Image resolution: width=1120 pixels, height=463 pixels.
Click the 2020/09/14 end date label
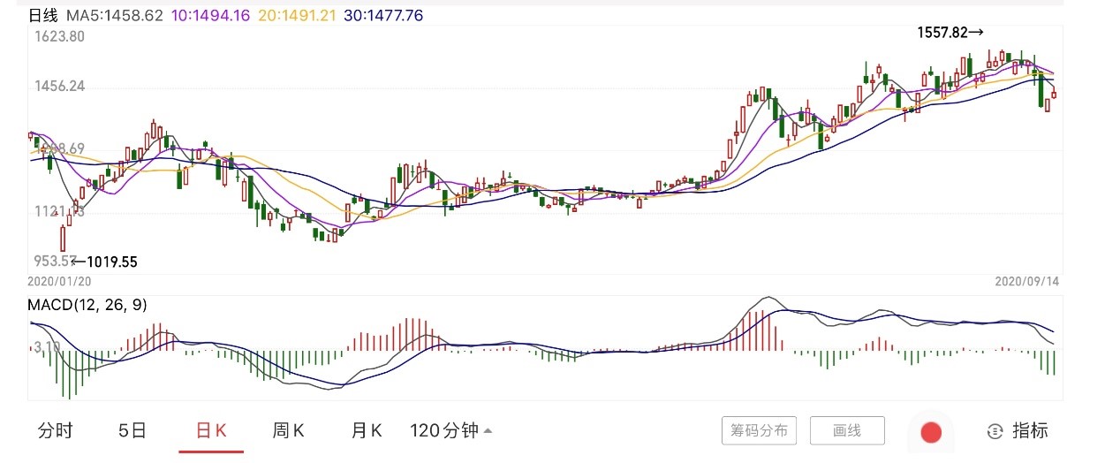point(1027,282)
